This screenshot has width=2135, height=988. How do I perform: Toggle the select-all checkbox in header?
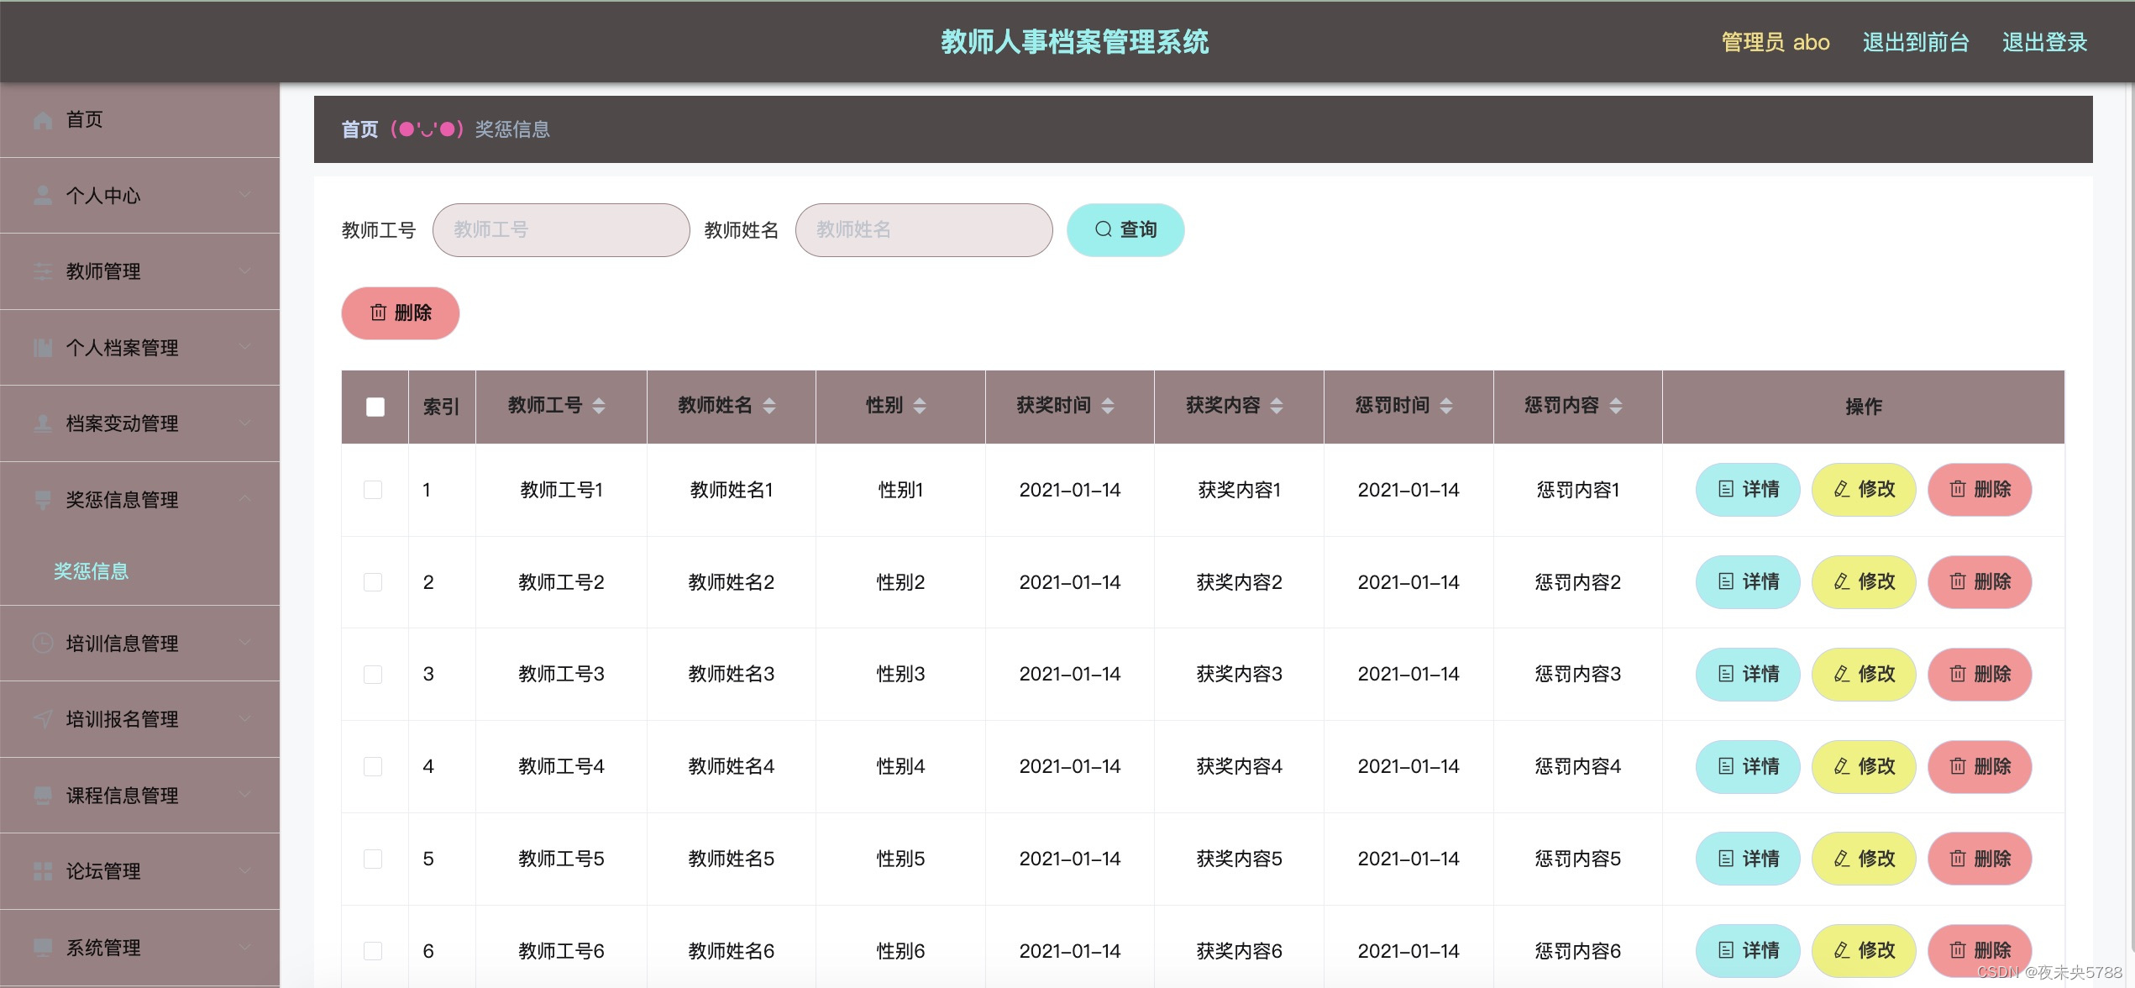coord(375,407)
